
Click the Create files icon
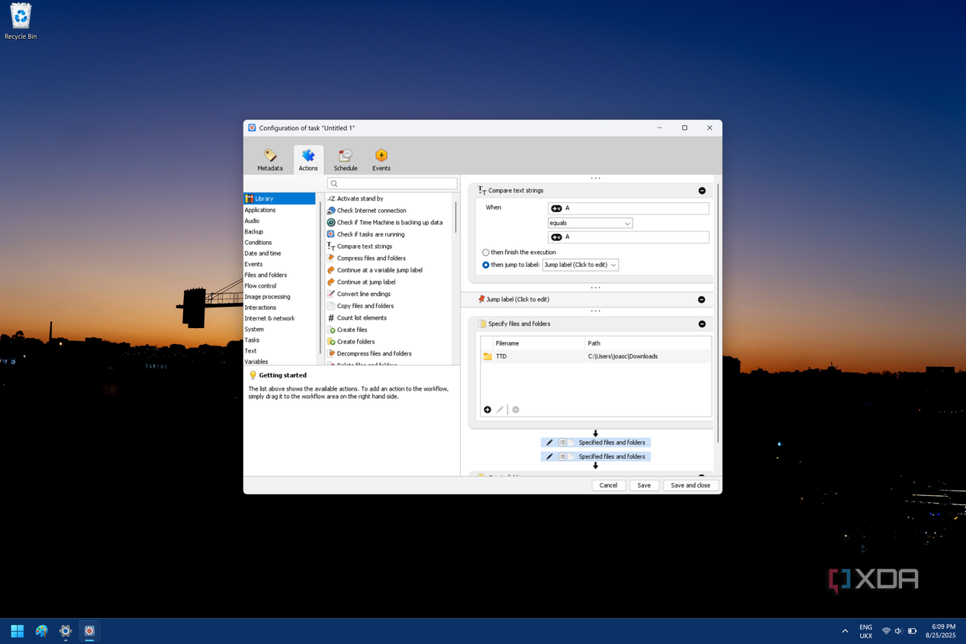pyautogui.click(x=331, y=330)
